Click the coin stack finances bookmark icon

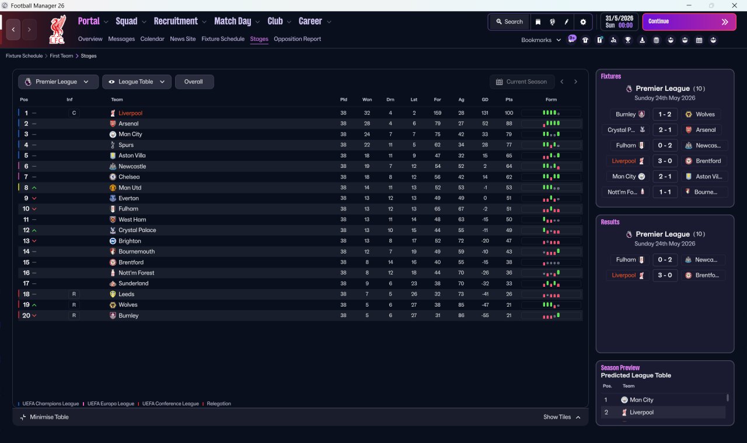[657, 40]
